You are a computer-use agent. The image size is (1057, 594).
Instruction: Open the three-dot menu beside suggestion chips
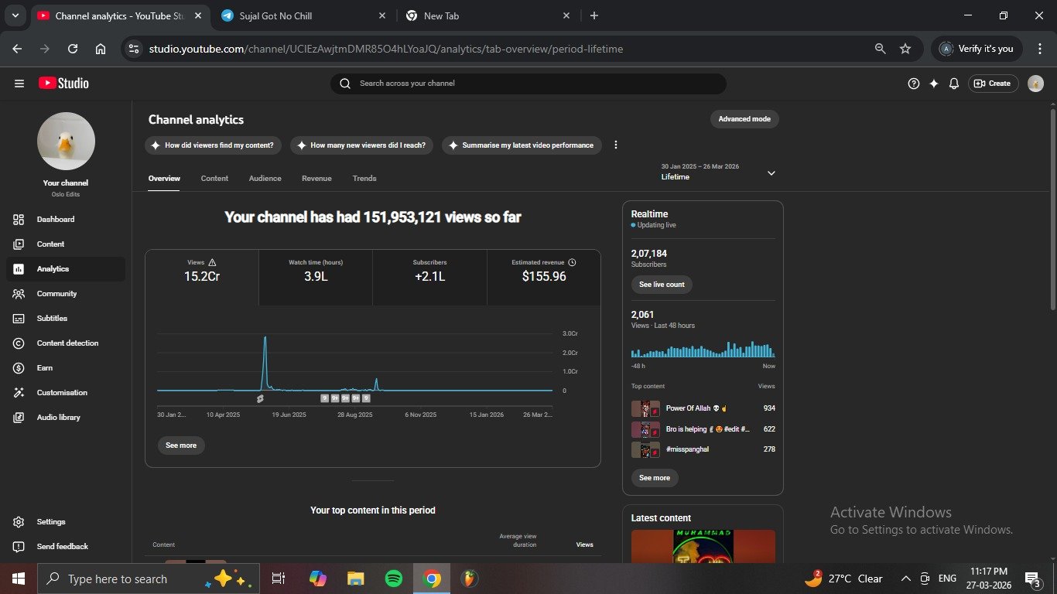point(616,145)
